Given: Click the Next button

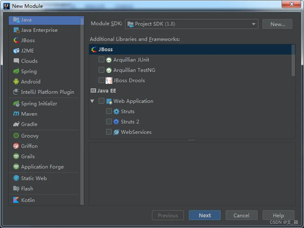Looking at the screenshot, I should [x=205, y=215].
